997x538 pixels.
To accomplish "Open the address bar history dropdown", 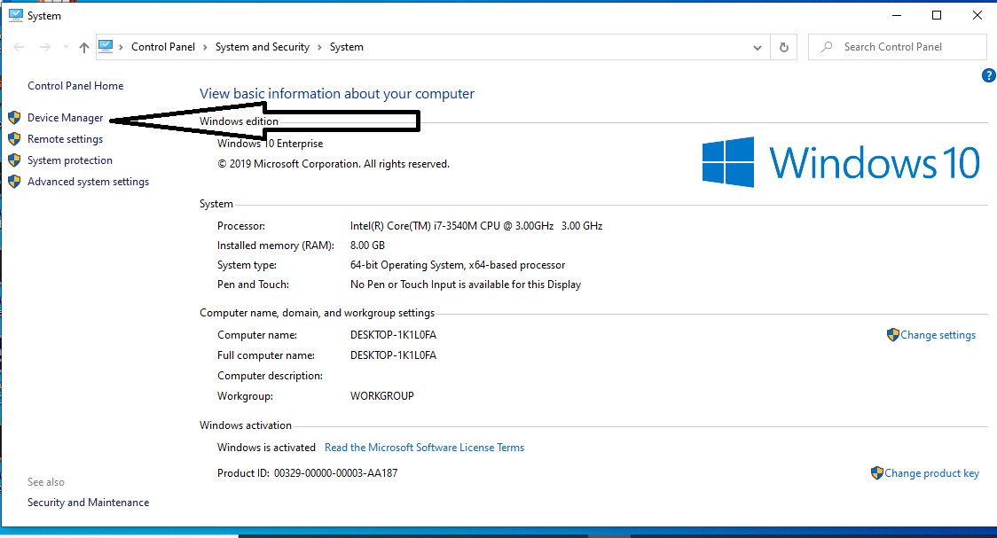I will [x=757, y=46].
